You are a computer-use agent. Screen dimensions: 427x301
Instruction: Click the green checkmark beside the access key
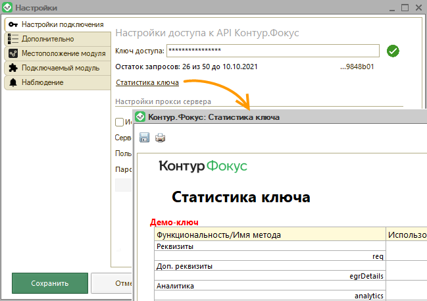tap(393, 51)
